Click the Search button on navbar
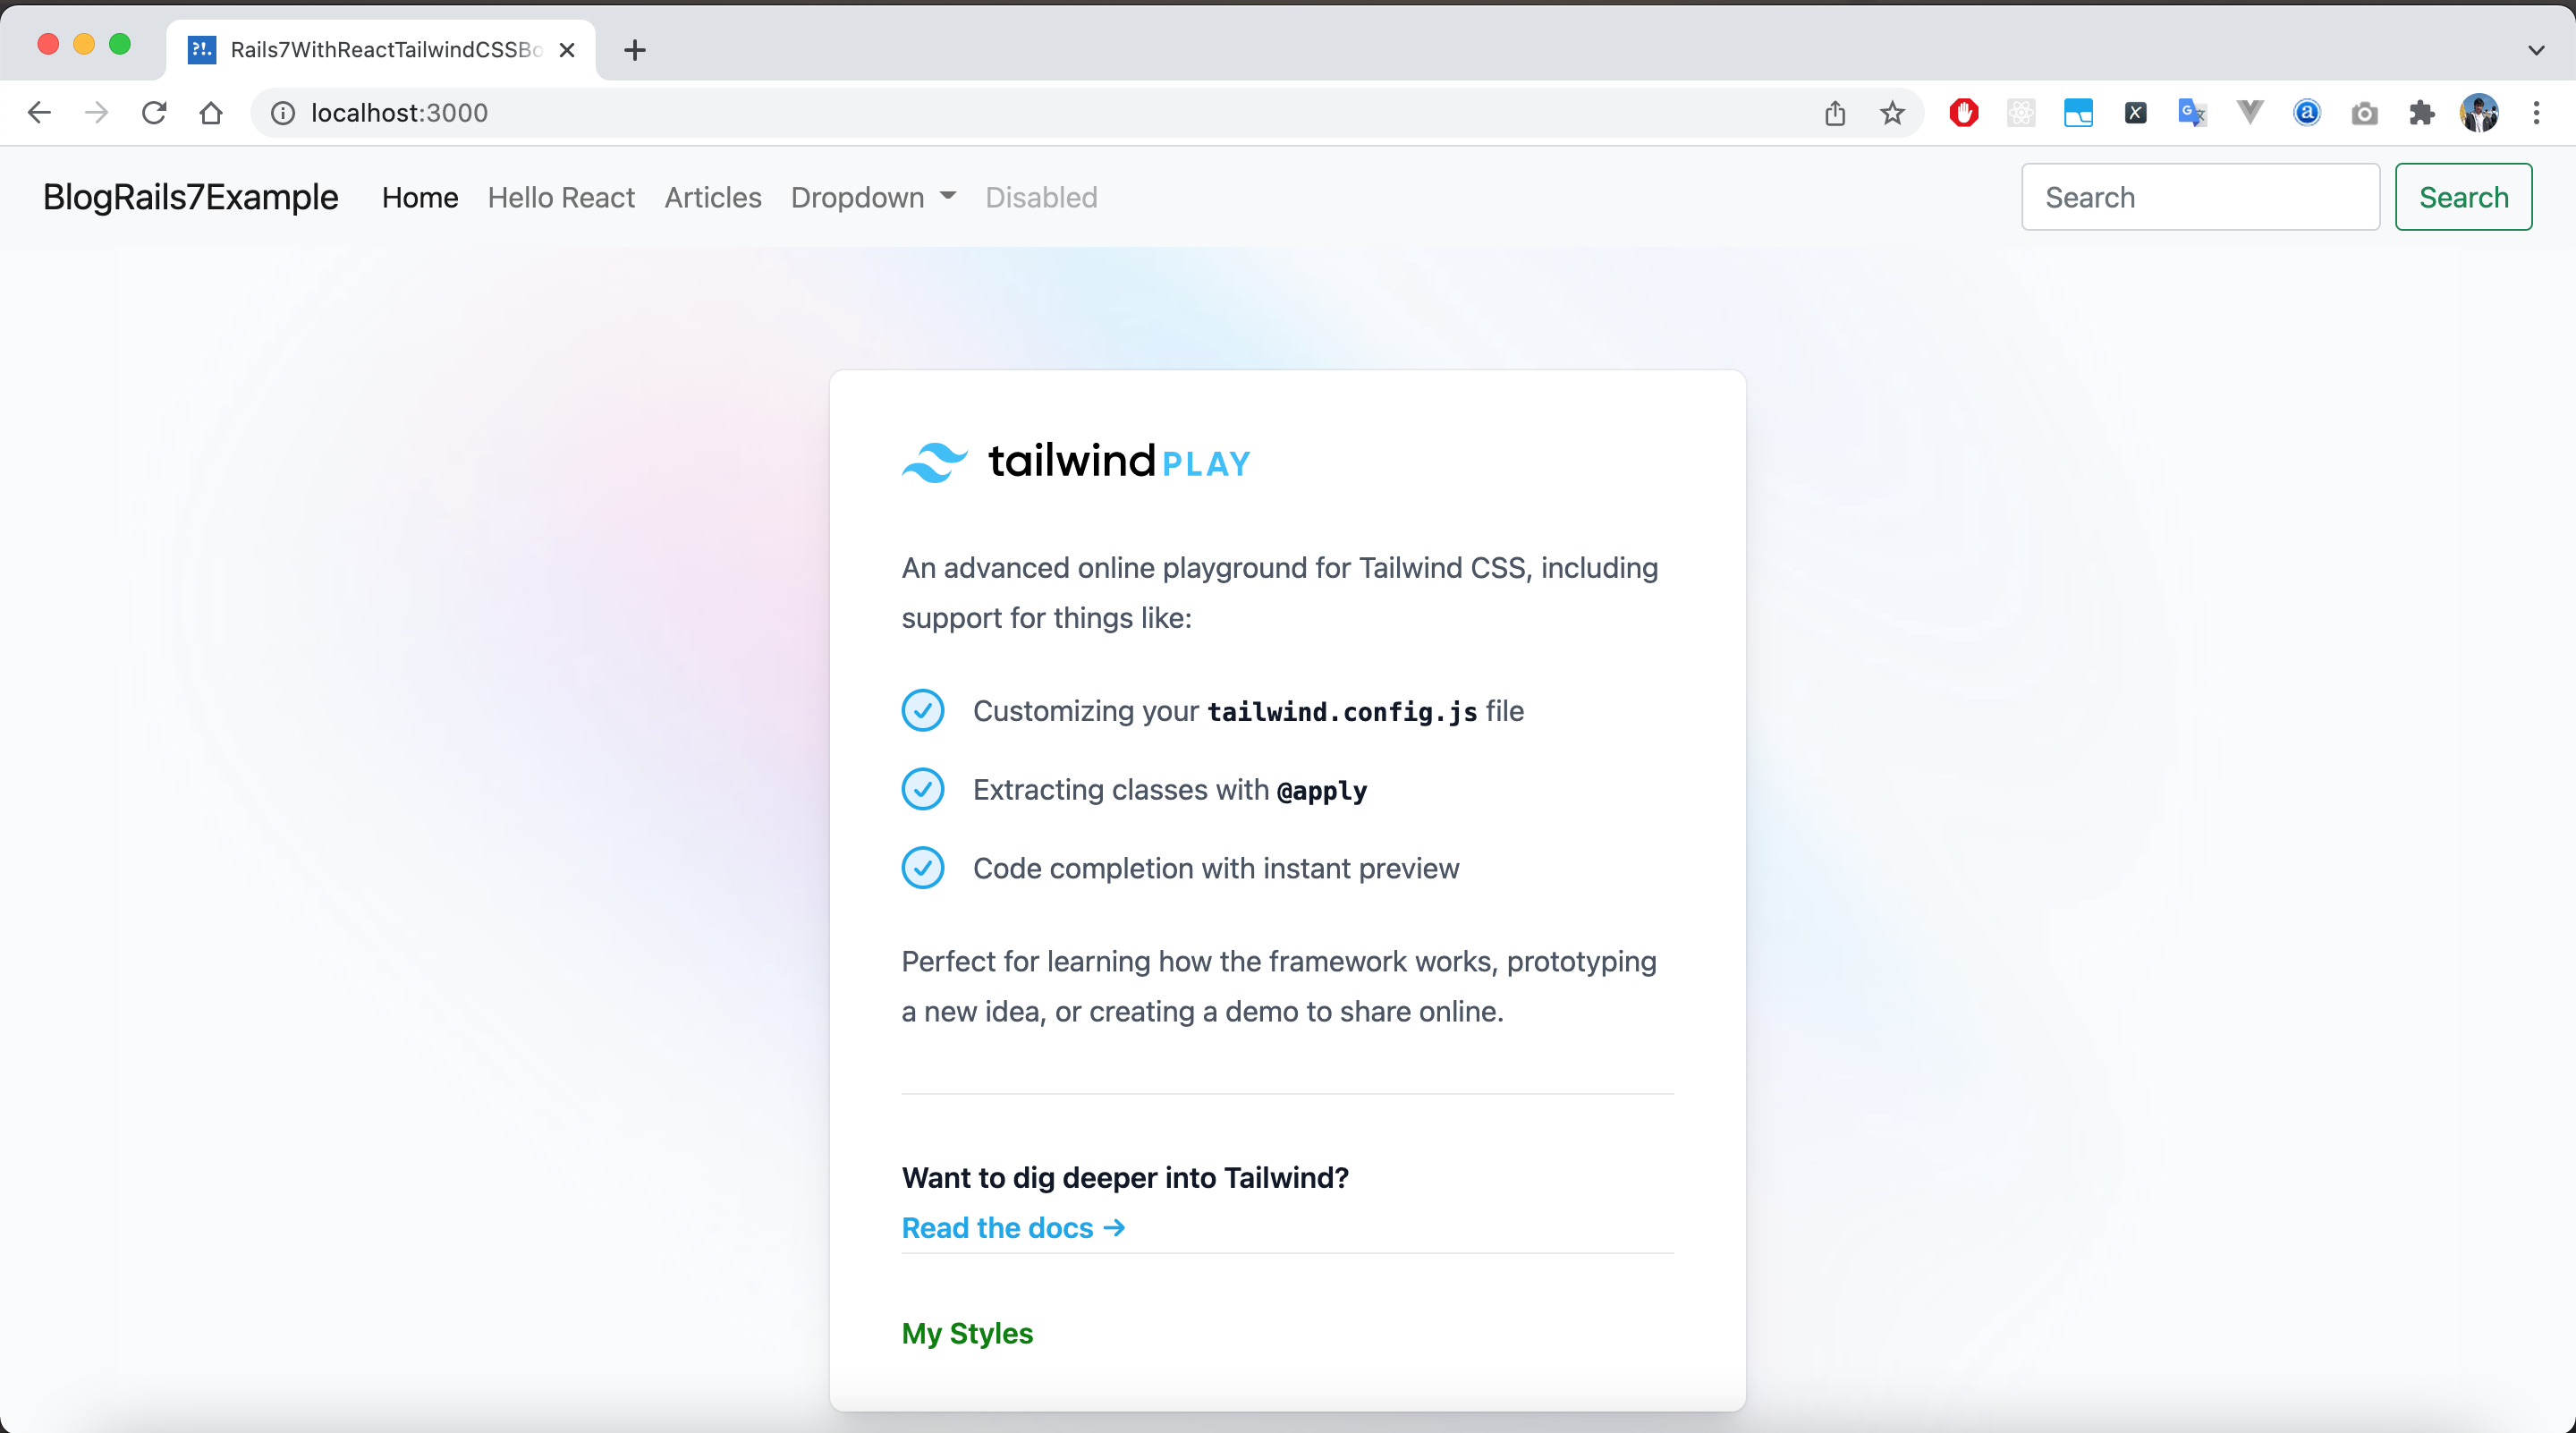 (x=2465, y=196)
